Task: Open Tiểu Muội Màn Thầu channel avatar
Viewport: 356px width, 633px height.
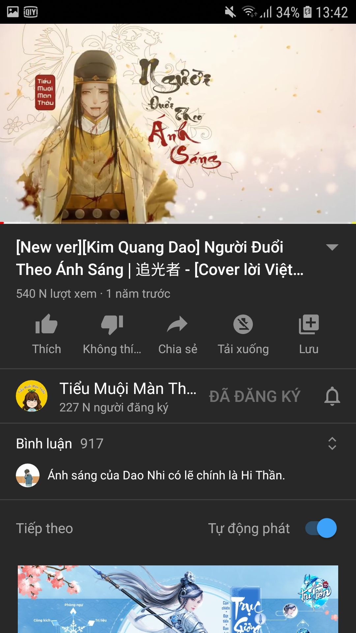Action: coord(32,396)
